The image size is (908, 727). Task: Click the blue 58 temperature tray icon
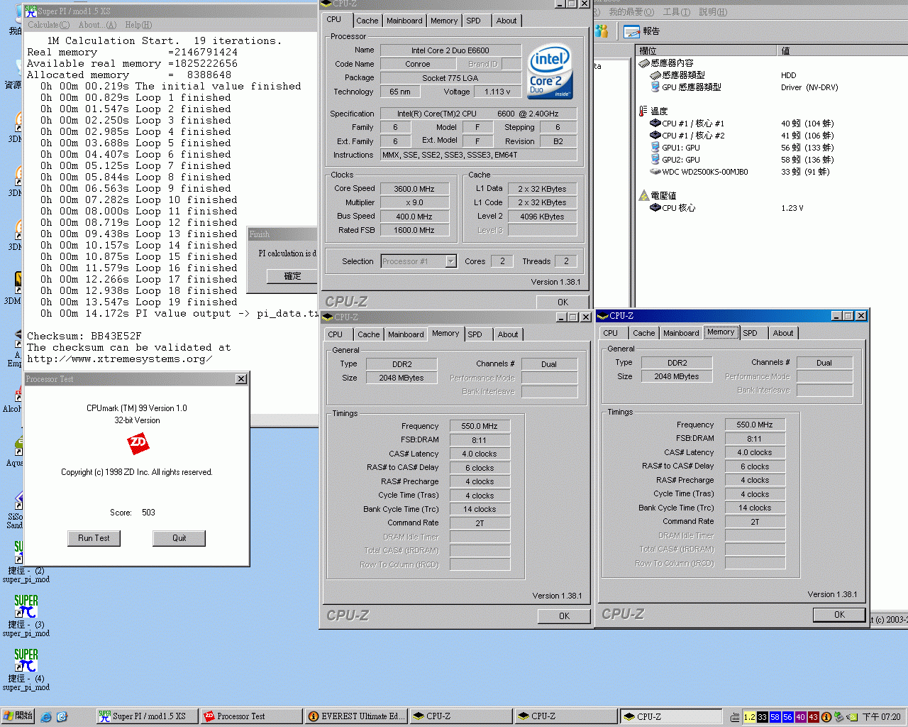775,717
